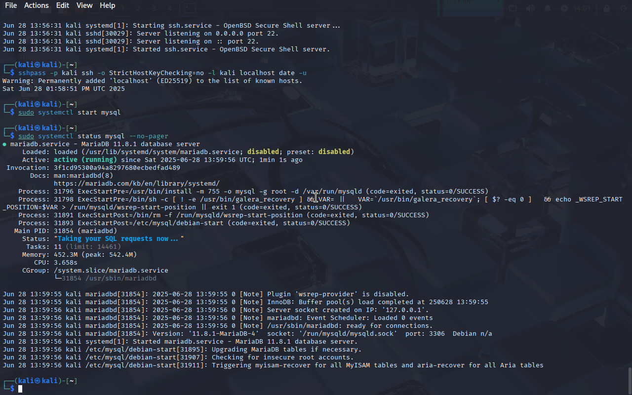Click the Process 31893 debian-start line
632x395 pixels.
(x=184, y=223)
